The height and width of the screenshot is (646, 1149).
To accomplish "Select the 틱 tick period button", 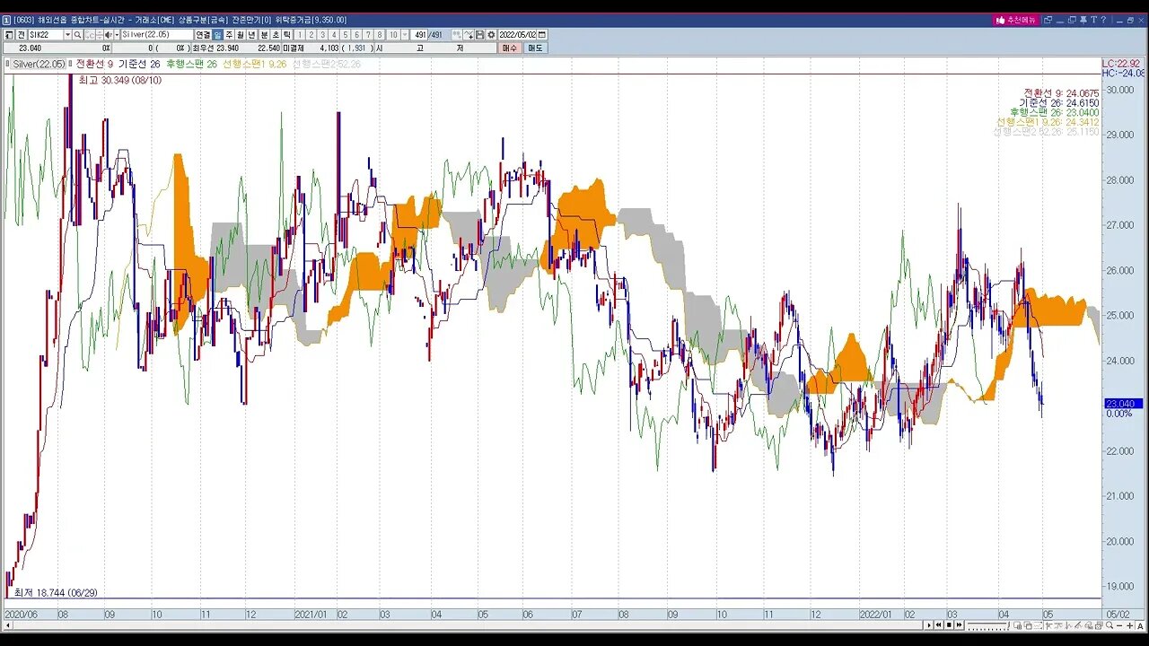I will tap(287, 35).
